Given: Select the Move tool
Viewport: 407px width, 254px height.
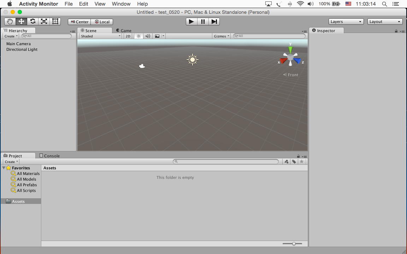Looking at the screenshot, I should click(21, 22).
